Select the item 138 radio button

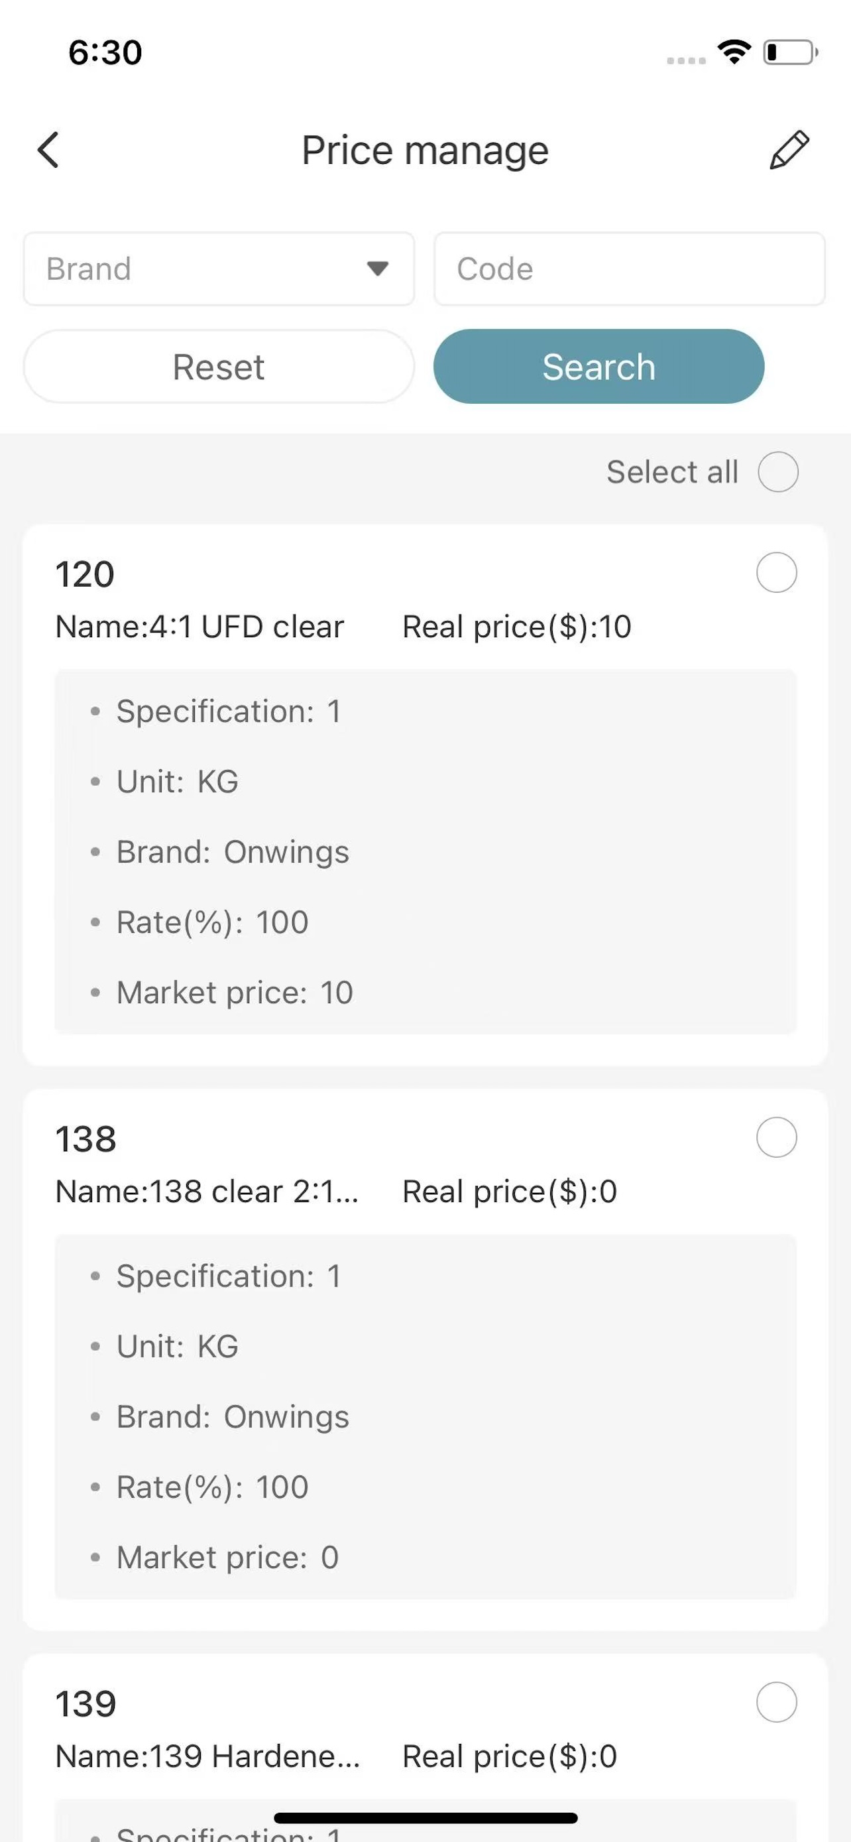(777, 1138)
